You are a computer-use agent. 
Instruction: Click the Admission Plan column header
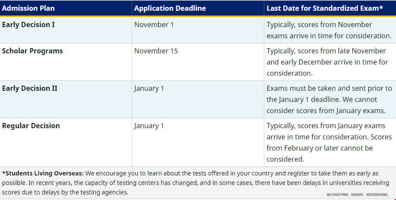(29, 8)
